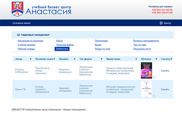
Task: Download the Купер and Робертсон book
Action: pos(165,71)
